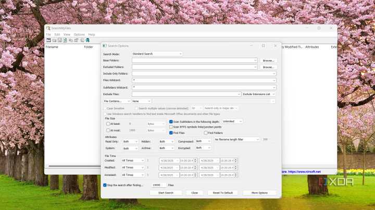The width and height of the screenshot is (375, 210).
Task: Open the Options menu
Action: 79,34
